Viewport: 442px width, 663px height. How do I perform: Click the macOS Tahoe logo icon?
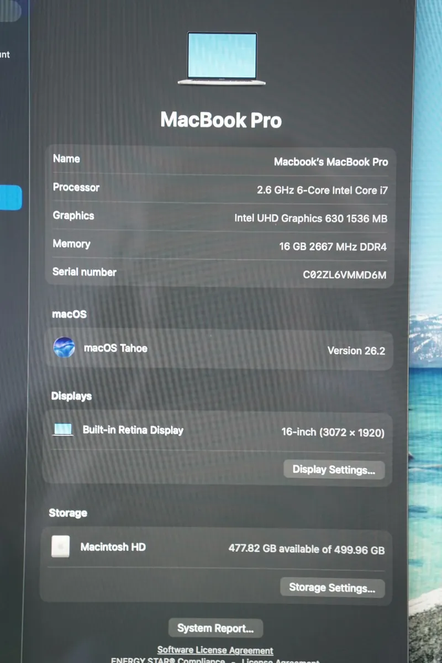(64, 348)
